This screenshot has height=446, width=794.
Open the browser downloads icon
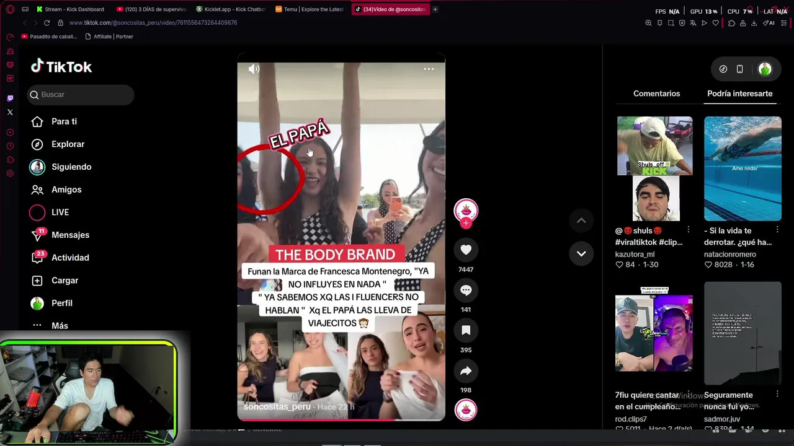(x=754, y=23)
